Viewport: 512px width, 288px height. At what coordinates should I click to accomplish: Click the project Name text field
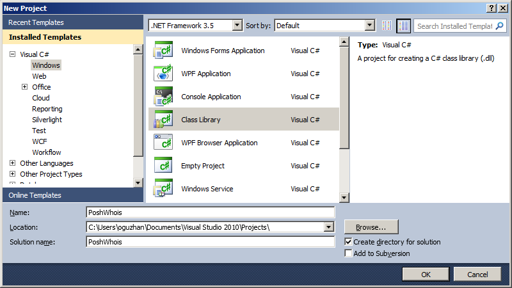tap(210, 212)
